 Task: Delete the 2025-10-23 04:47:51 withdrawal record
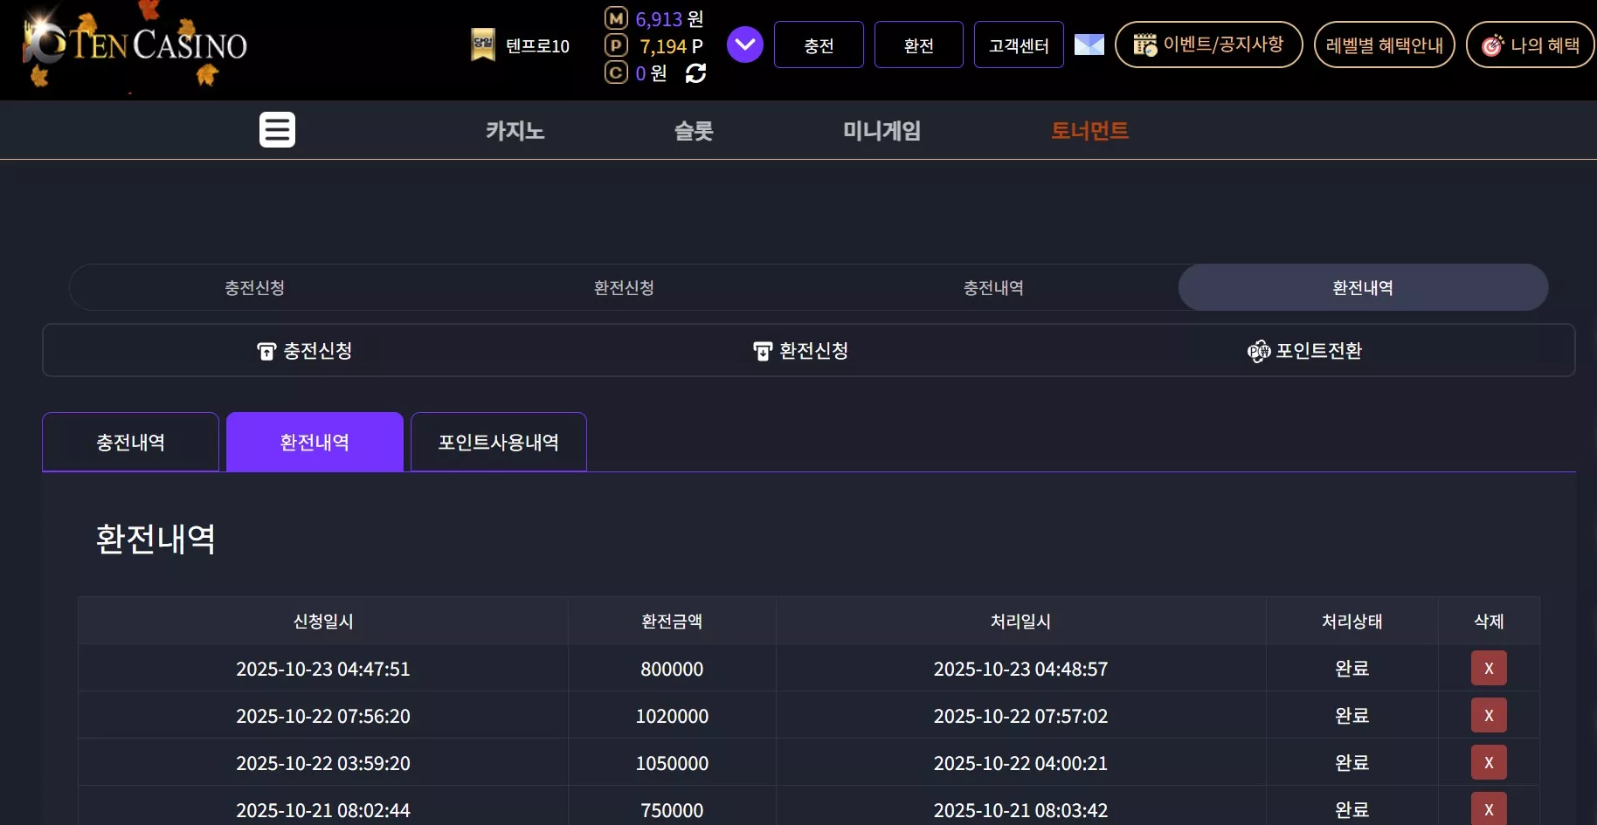[x=1489, y=668]
